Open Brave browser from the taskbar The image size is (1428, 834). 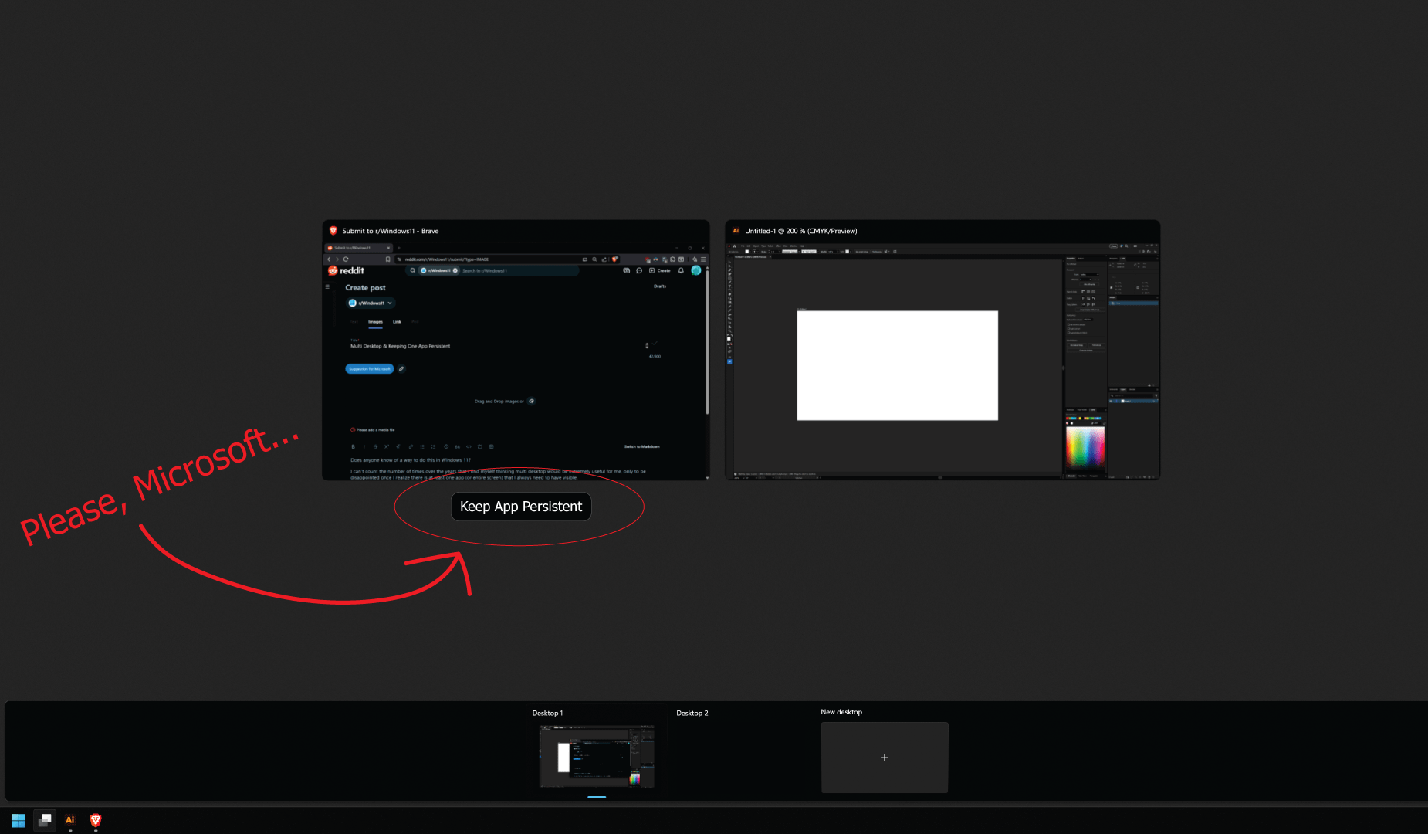pos(96,820)
